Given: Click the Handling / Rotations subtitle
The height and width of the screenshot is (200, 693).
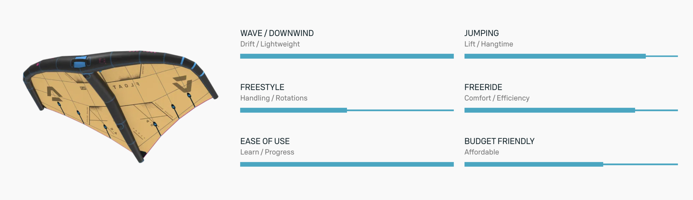Looking at the screenshot, I should (274, 98).
